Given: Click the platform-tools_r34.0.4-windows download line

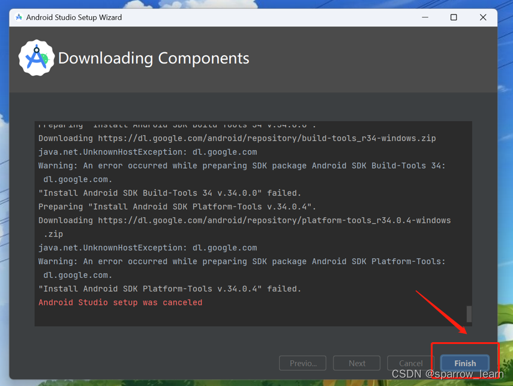Looking at the screenshot, I should pyautogui.click(x=244, y=227).
